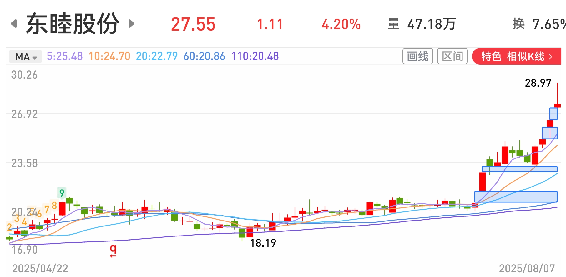The image size is (566, 277).
Task: Go to previous stock with left arrow
Action: tap(14, 24)
